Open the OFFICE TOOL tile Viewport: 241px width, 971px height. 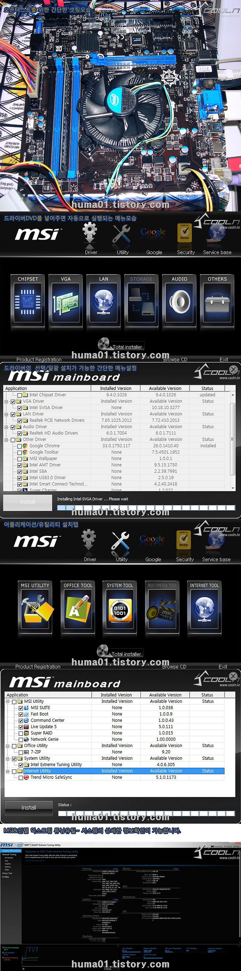click(78, 607)
